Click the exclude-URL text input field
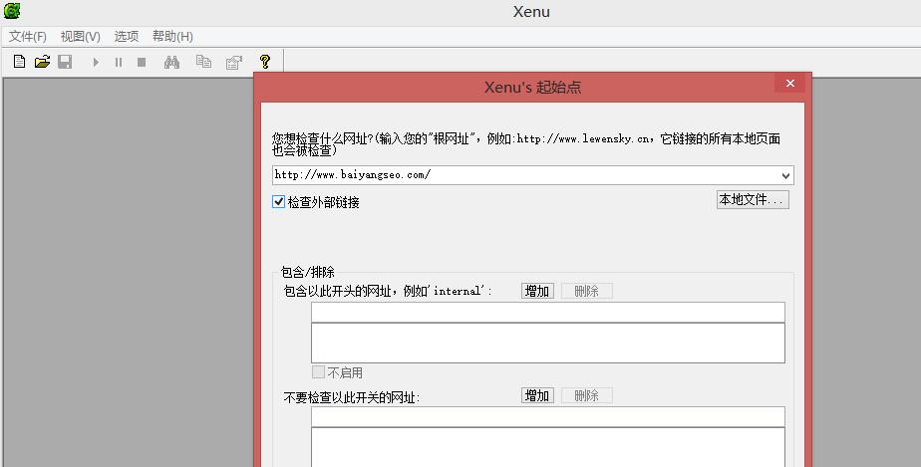 pos(548,416)
